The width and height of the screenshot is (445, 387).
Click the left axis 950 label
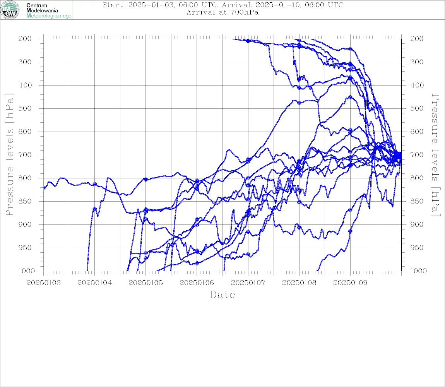point(25,248)
